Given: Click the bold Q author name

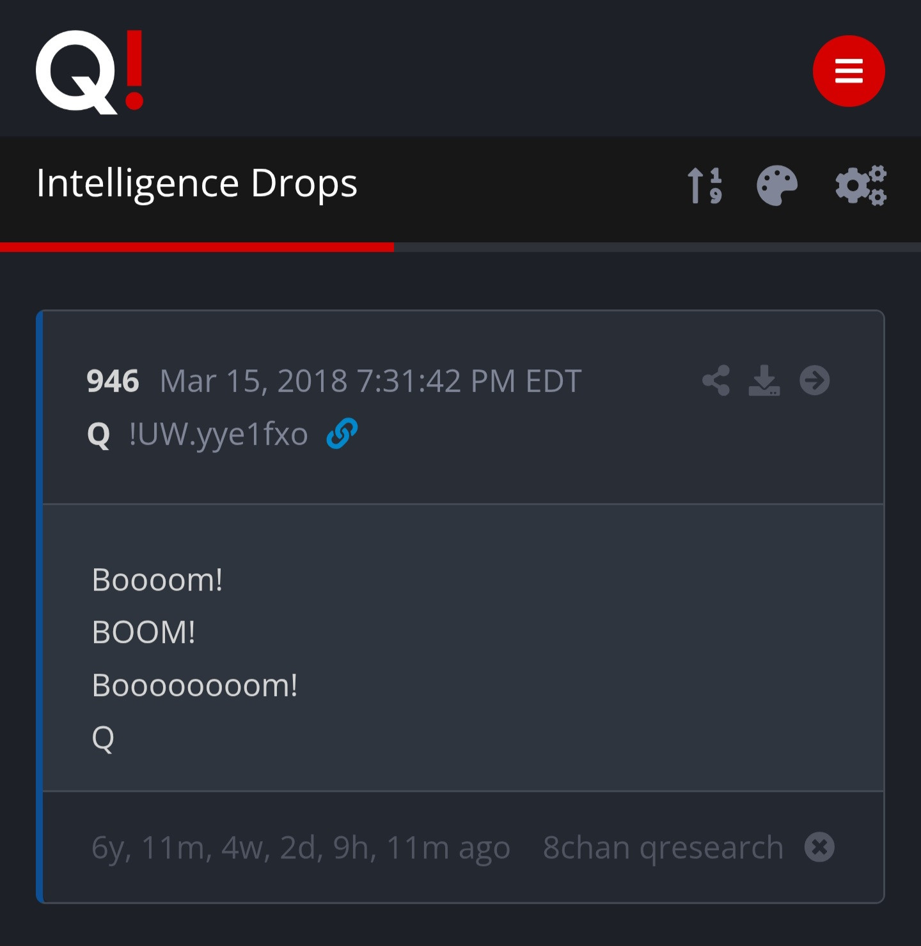Looking at the screenshot, I should click(x=98, y=435).
